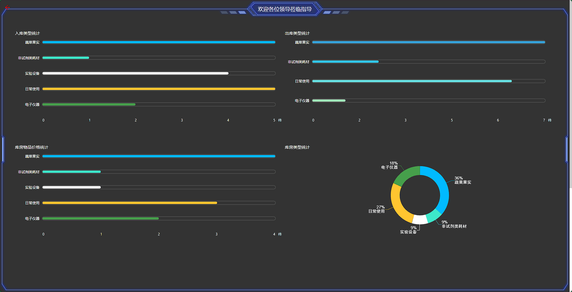The height and width of the screenshot is (292, 572).
Task: Select the 电子仪器 bar in 出库类型统计
Action: (x=329, y=101)
